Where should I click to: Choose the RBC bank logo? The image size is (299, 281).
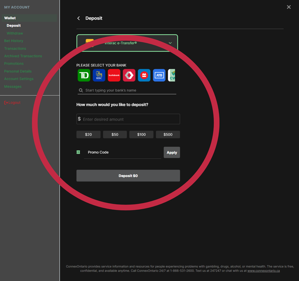(99, 75)
